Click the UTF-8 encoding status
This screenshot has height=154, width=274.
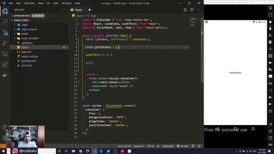150,146
